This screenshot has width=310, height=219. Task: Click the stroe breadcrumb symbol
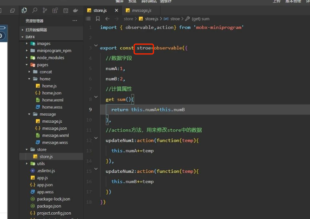[x=172, y=19]
